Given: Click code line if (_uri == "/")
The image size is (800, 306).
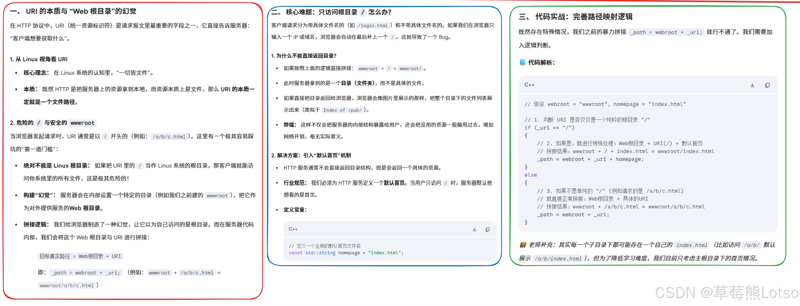Looking at the screenshot, I should pos(550,128).
